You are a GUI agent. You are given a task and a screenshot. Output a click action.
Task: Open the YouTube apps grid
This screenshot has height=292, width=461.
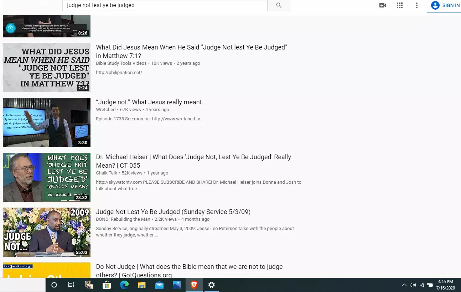click(400, 5)
